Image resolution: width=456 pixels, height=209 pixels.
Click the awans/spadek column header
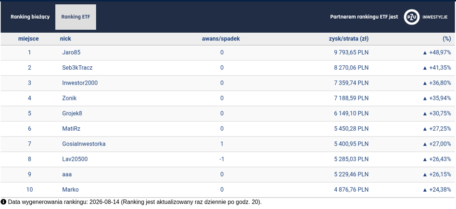tap(221, 38)
